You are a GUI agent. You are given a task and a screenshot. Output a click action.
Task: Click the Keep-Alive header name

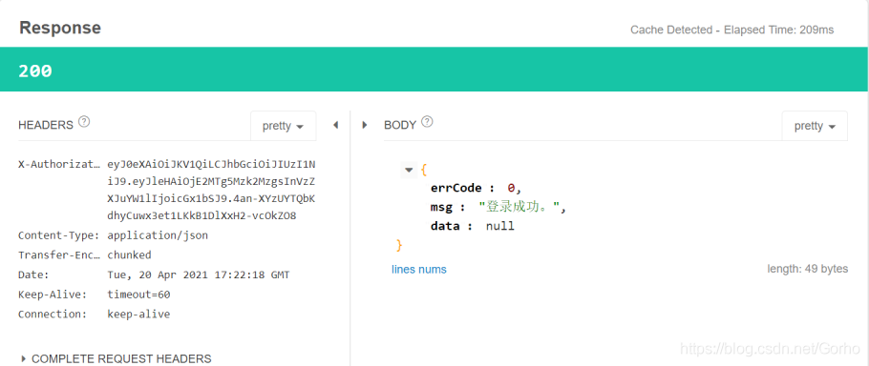53,295
